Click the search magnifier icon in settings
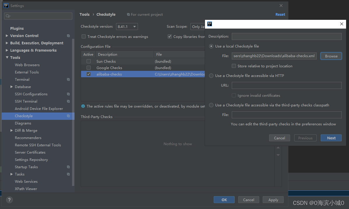 (8, 16)
